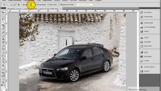Open the Окно menu
Image resolution: width=161 pixels, height=91 pixels.
click(91, 1)
